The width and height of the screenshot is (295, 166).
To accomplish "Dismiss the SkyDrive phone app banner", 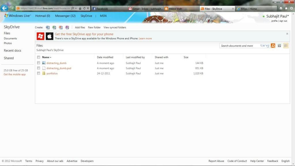I will pyautogui.click(x=287, y=34).
